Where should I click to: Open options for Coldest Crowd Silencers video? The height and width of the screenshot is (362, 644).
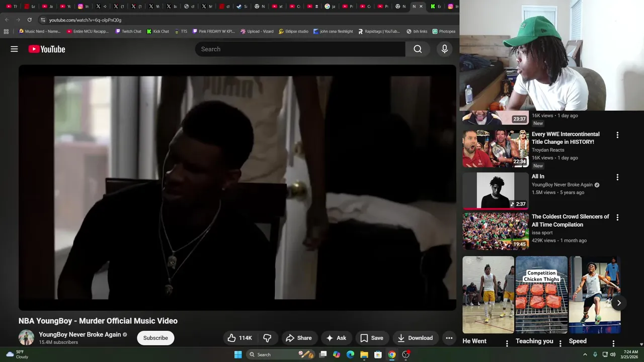click(617, 218)
